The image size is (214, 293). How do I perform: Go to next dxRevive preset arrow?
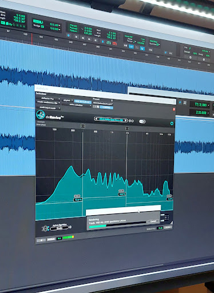(125, 120)
